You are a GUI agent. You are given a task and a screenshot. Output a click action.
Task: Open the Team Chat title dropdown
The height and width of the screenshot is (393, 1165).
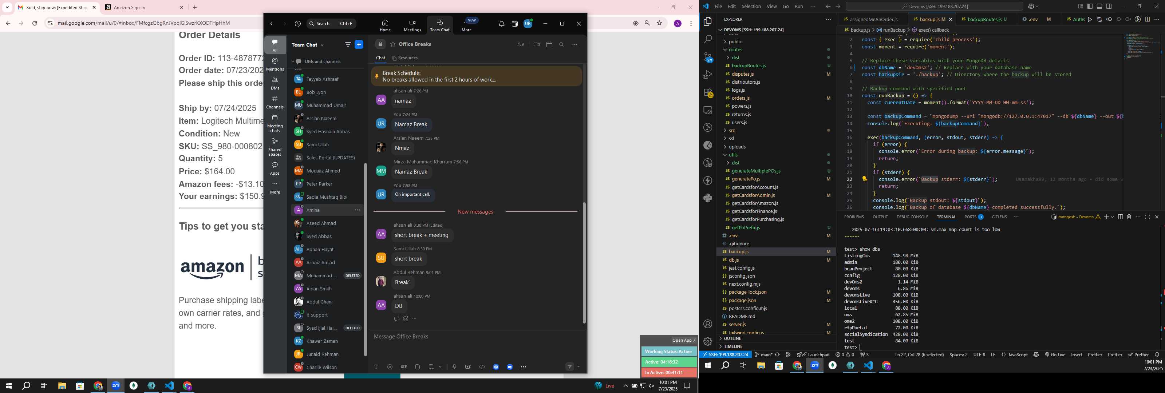(322, 45)
